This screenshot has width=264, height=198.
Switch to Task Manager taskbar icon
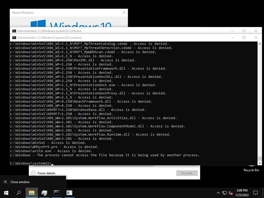pyautogui.click(x=44, y=193)
